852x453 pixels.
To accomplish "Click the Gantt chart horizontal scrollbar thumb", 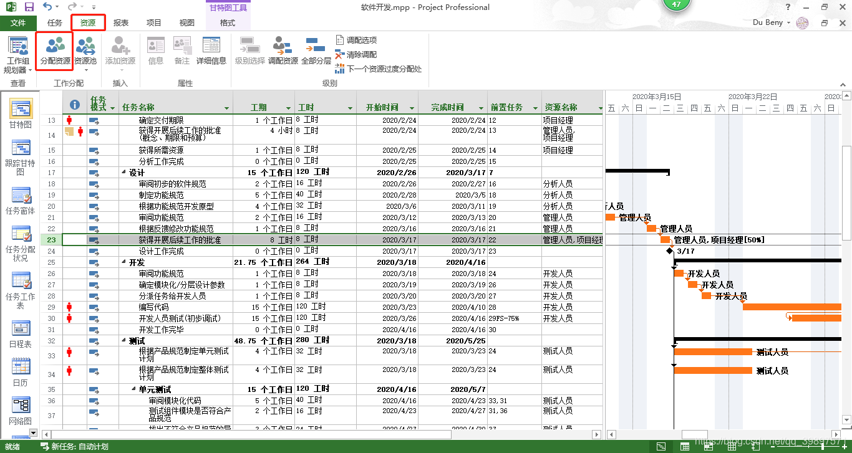I will point(694,434).
